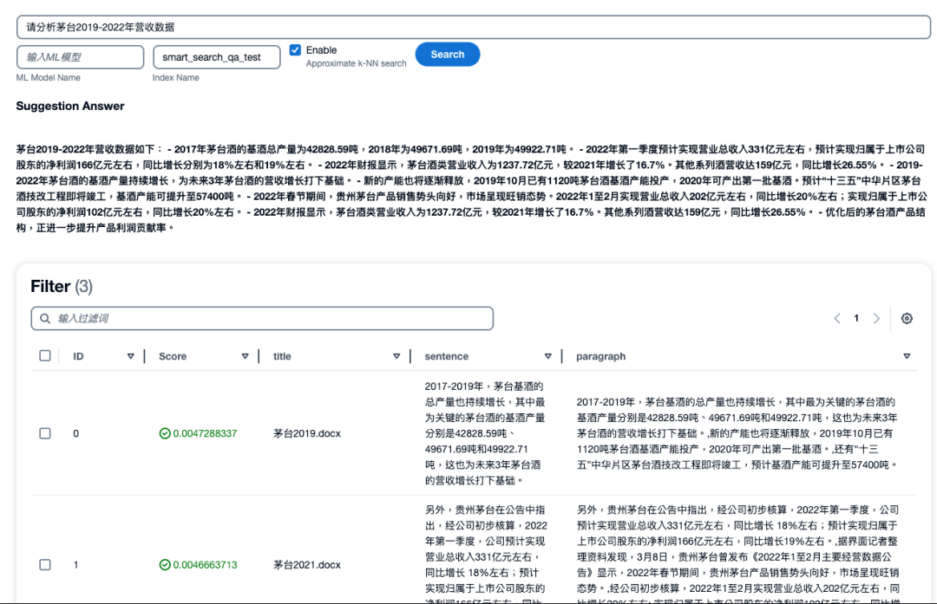Screen dimensions: 937x604
Task: Focus the filter keyword input box
Action: [x=262, y=318]
